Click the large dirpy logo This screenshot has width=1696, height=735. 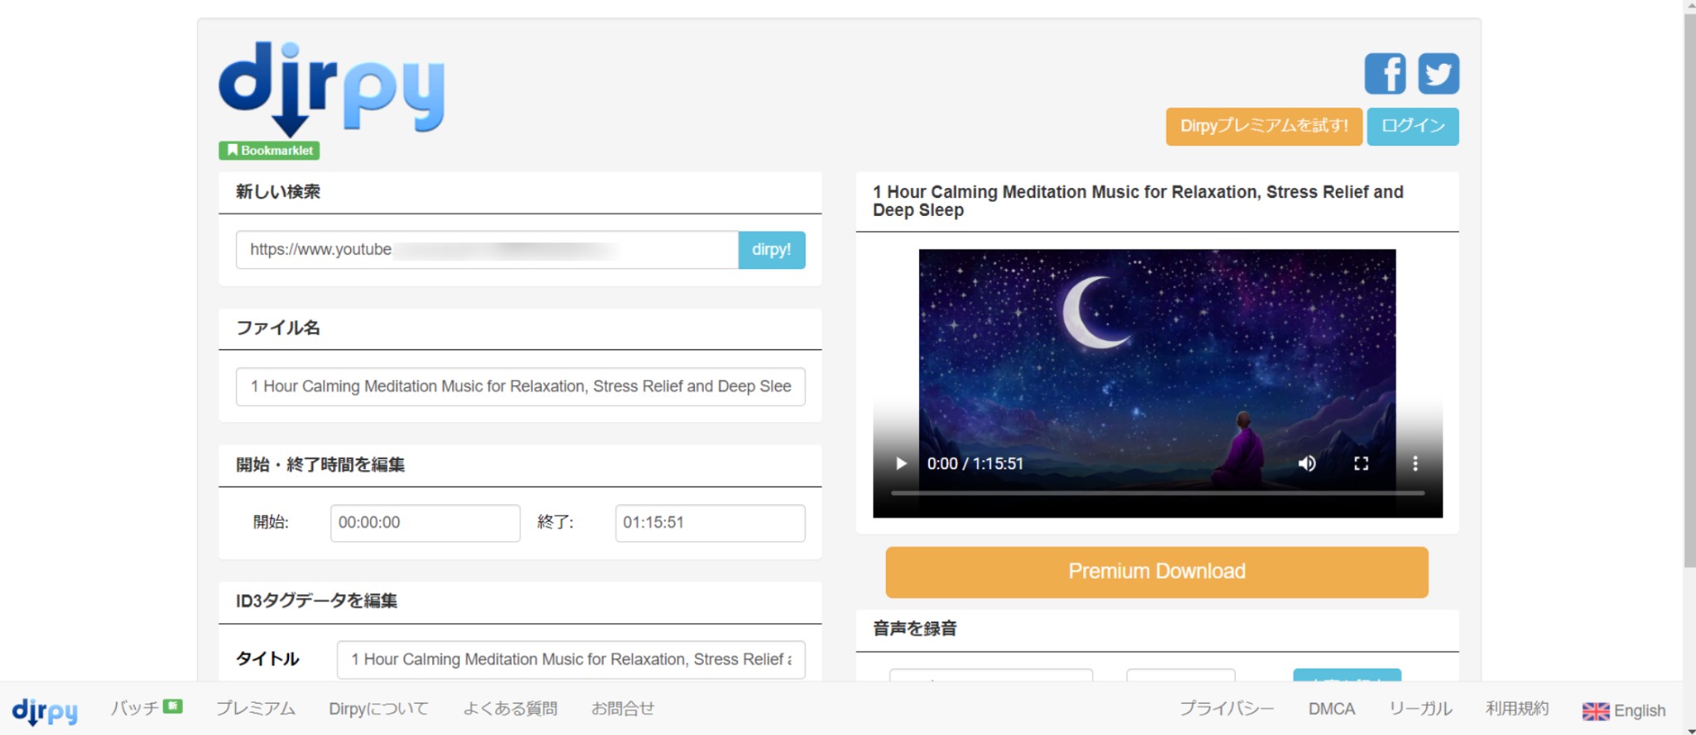click(x=331, y=89)
